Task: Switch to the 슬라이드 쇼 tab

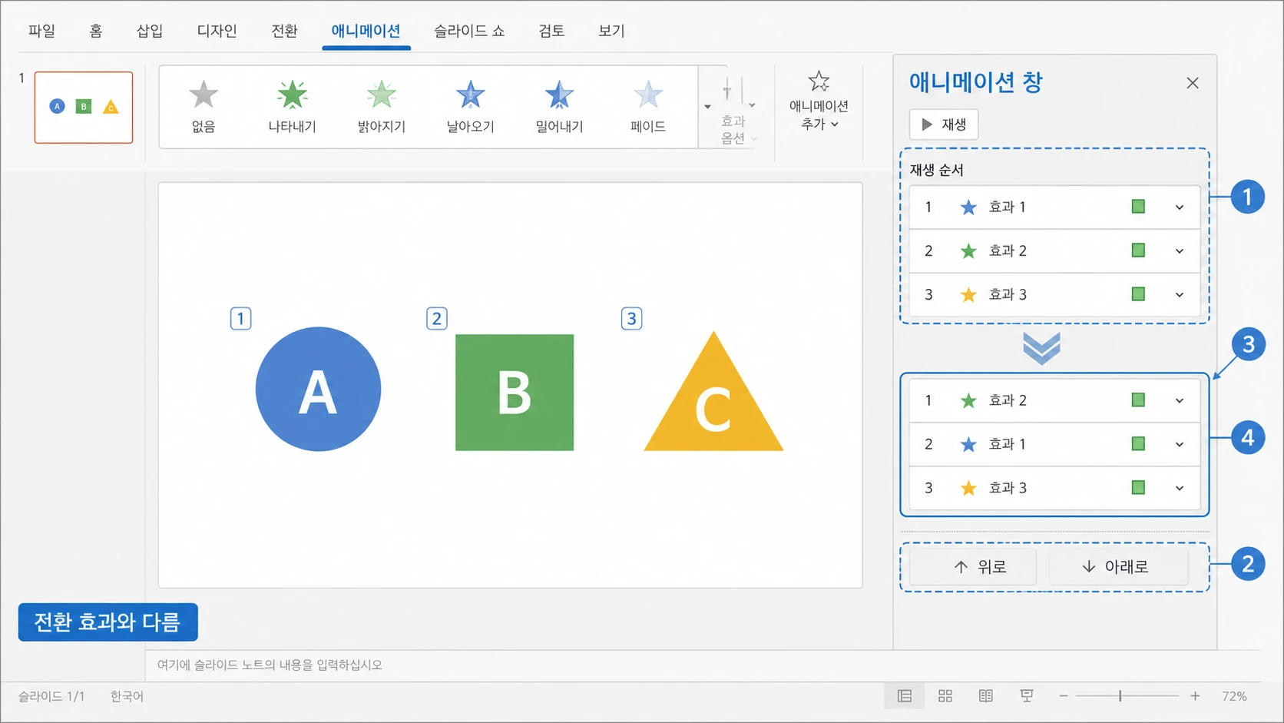Action: [x=469, y=31]
